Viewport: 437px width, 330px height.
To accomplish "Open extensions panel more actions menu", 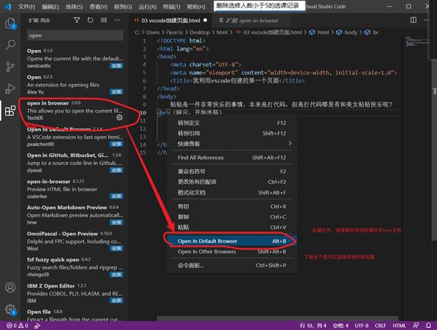I will tap(117, 20).
